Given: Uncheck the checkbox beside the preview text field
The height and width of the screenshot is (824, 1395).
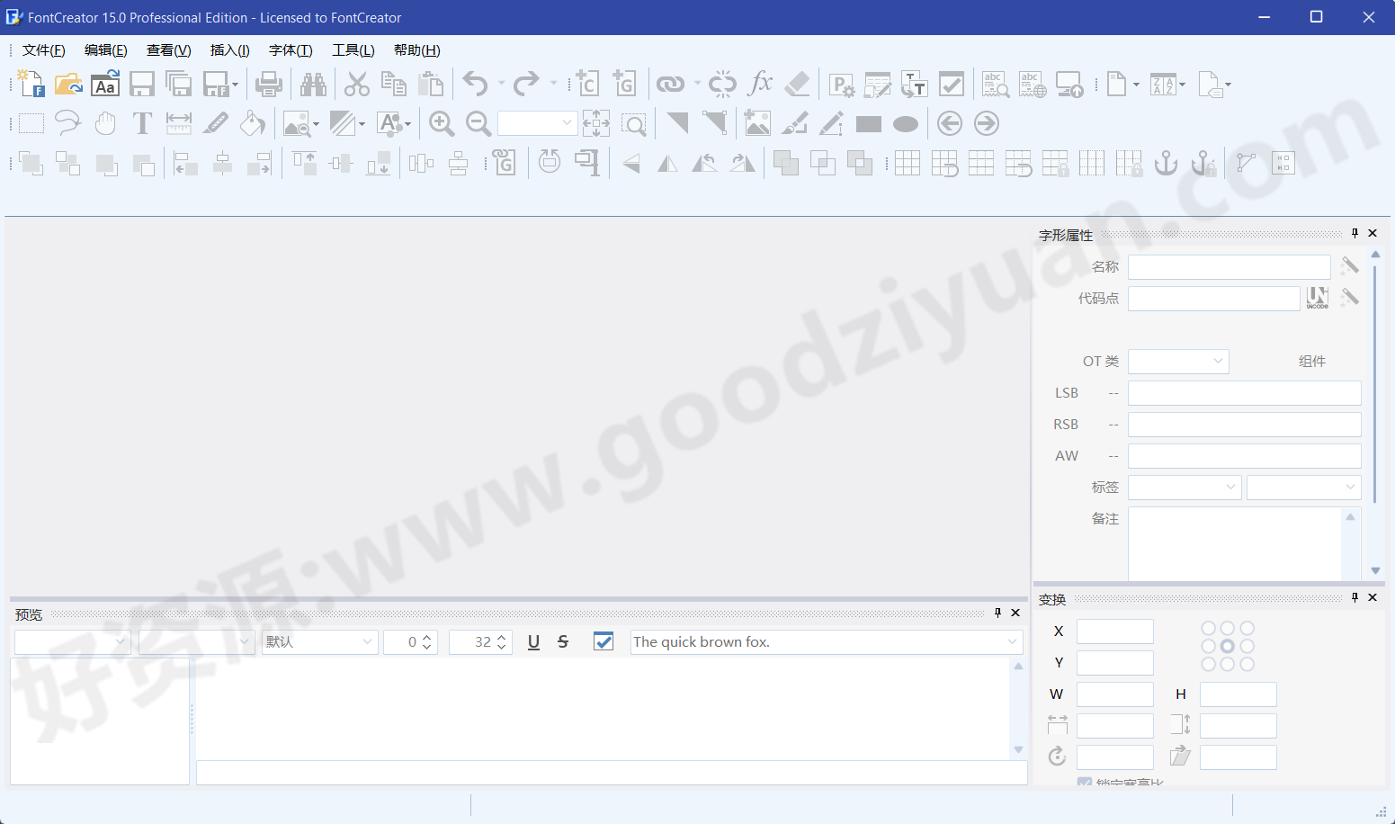Looking at the screenshot, I should 603,641.
